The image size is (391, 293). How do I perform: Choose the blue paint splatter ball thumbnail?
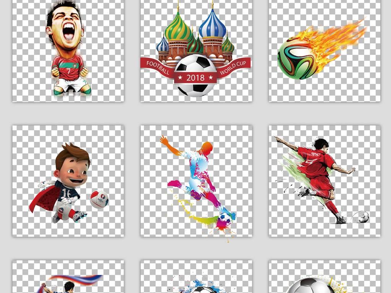(196, 277)
